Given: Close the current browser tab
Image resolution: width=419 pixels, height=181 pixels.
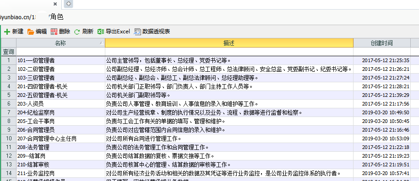Looking at the screenshot, I should pos(55,4).
